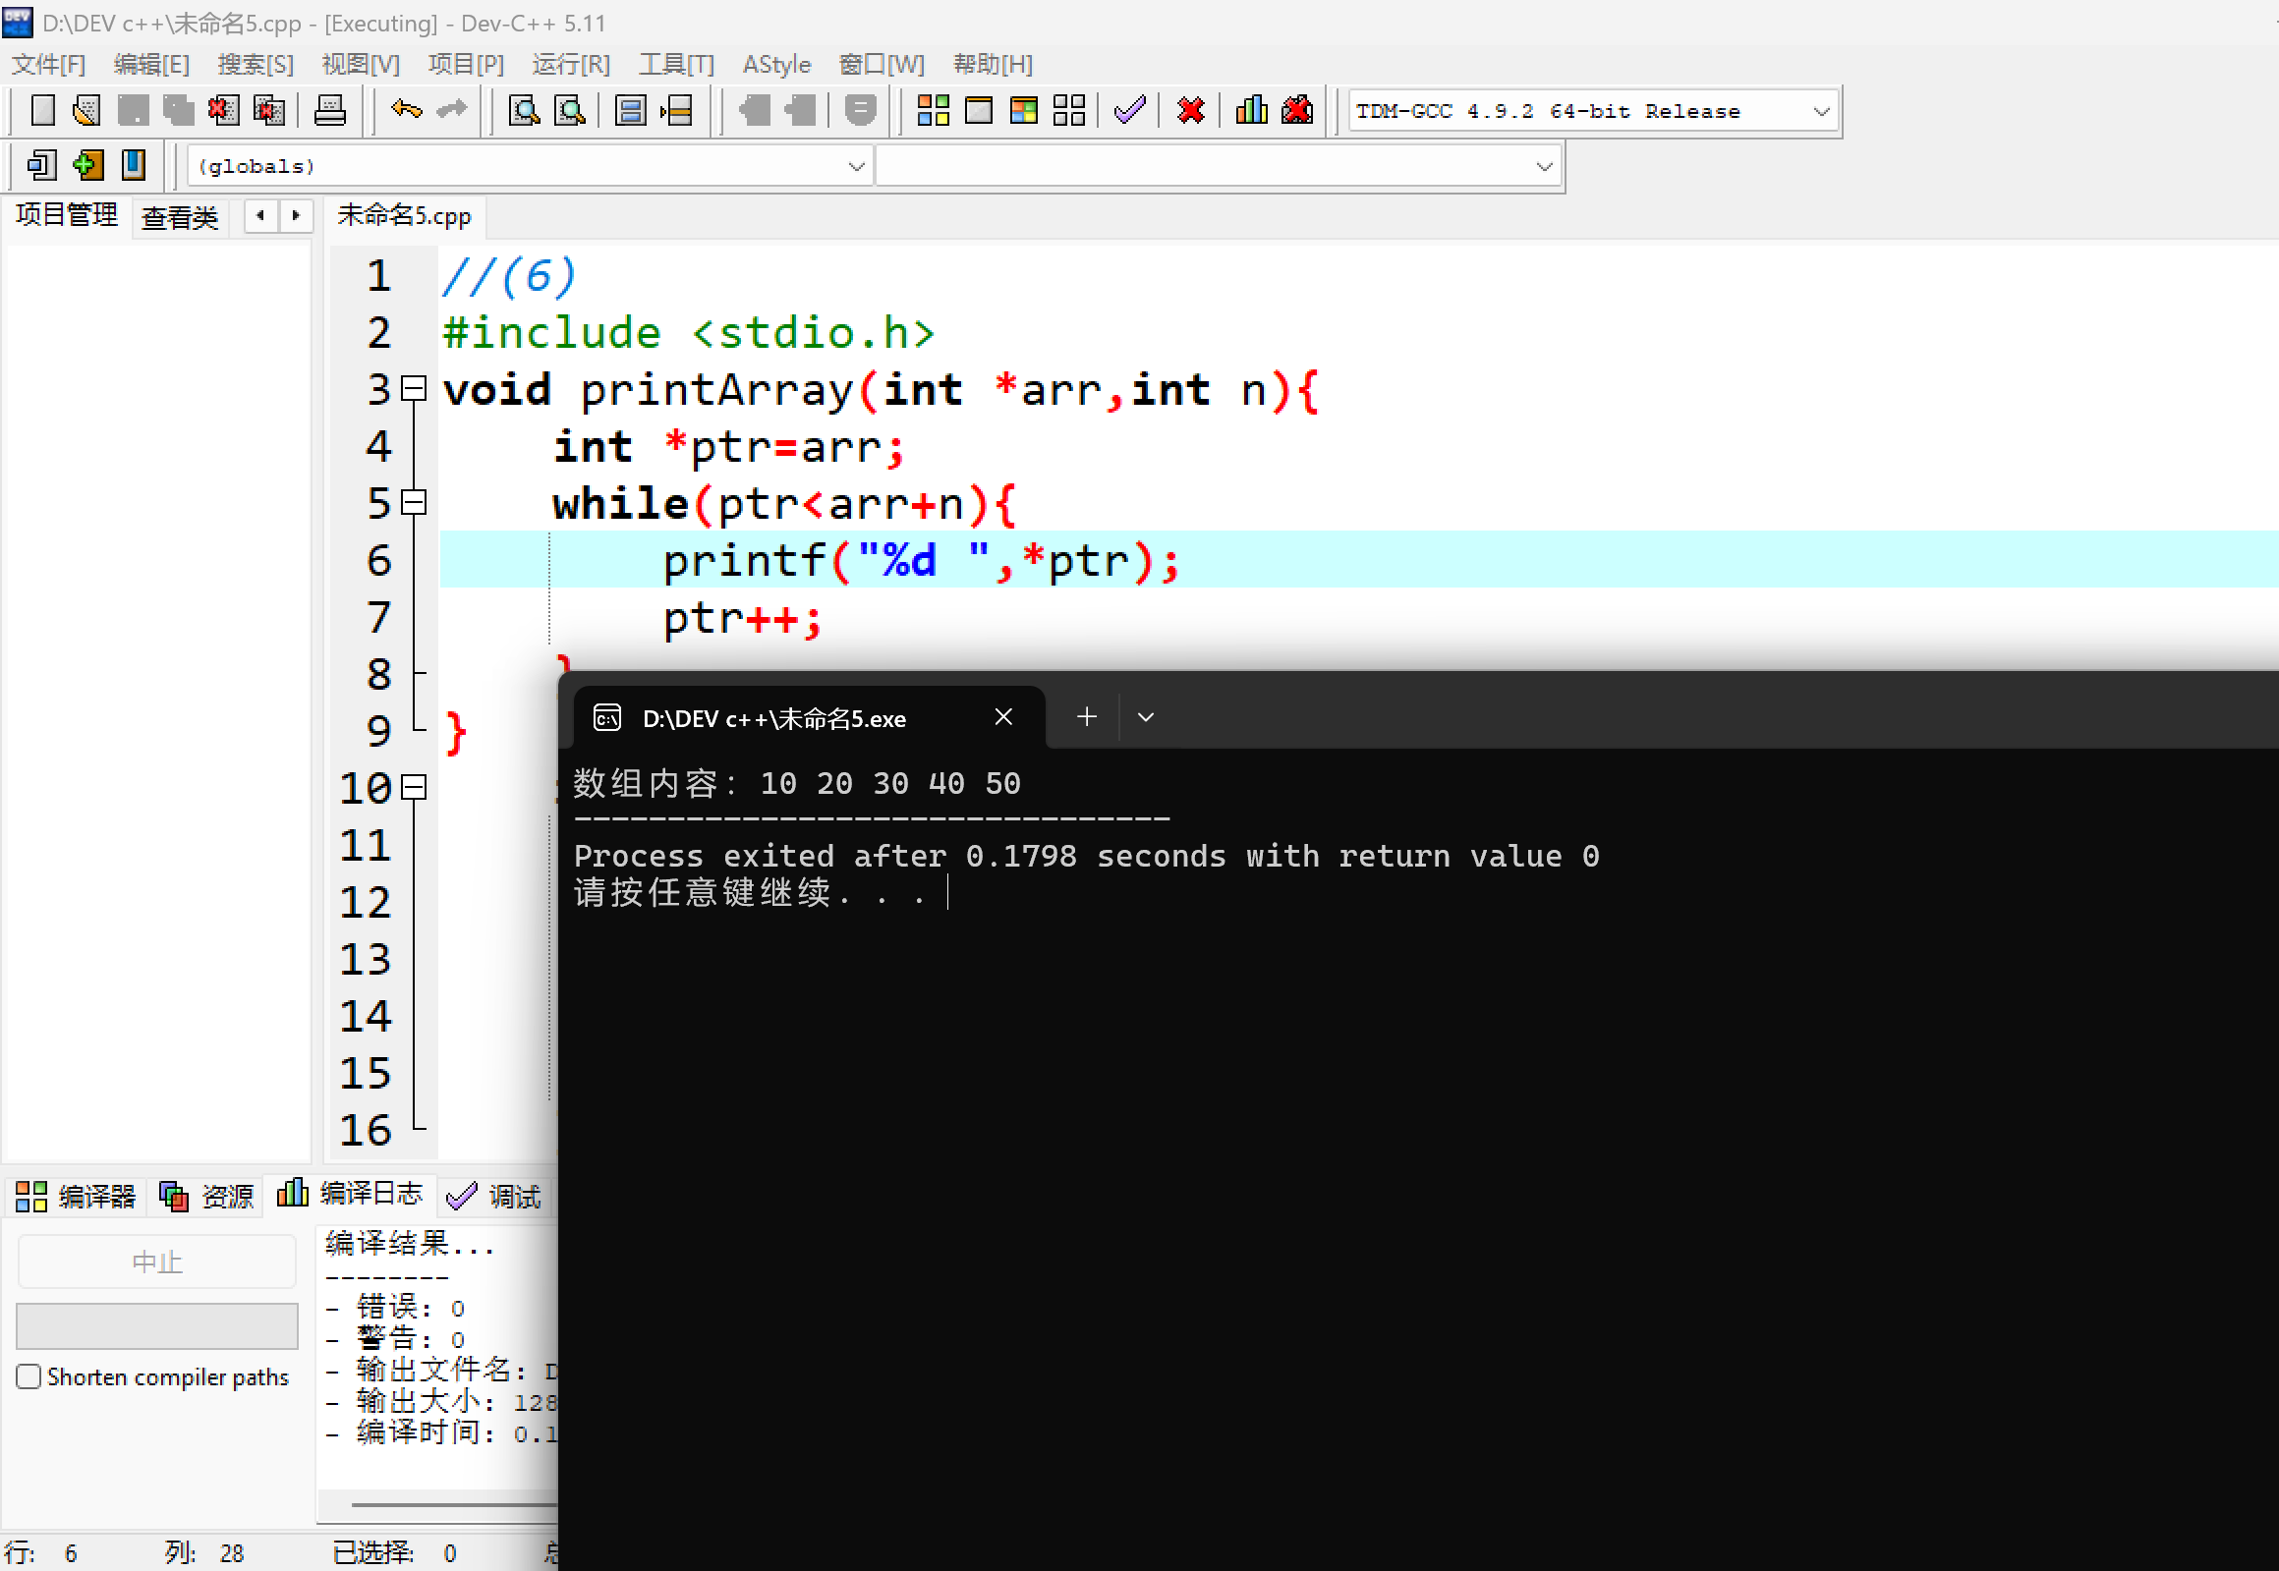This screenshot has height=1571, width=2279.
Task: Click the Compile icon with colored squares
Action: (933, 110)
